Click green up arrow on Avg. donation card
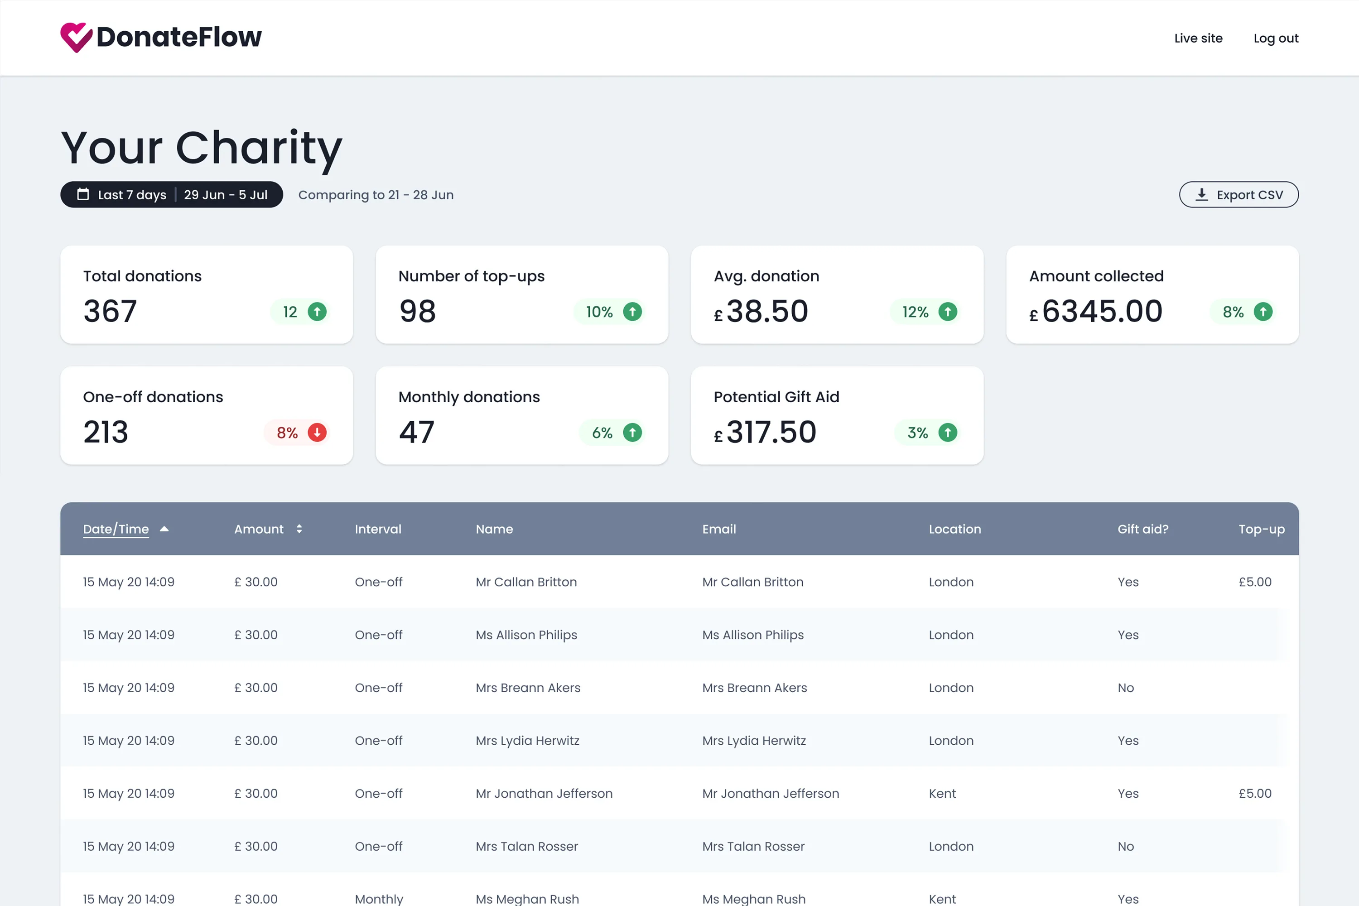 [948, 312]
